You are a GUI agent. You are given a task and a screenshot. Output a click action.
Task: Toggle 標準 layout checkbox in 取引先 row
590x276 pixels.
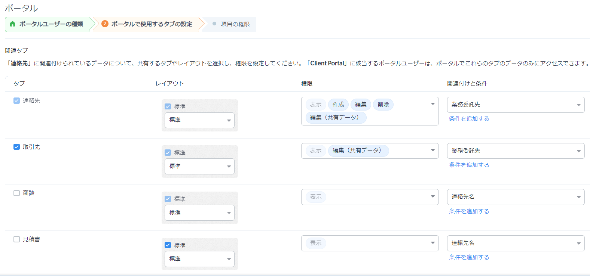pos(168,152)
